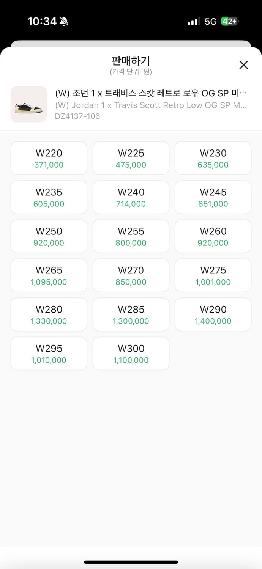Tap size W255 priced 800,000

point(131,236)
